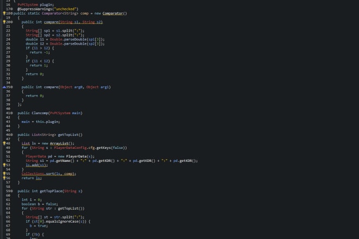Screen dimensions: 359x239
Task: Fold the compare(String) method at line 20
Action: pyautogui.click(x=11, y=22)
